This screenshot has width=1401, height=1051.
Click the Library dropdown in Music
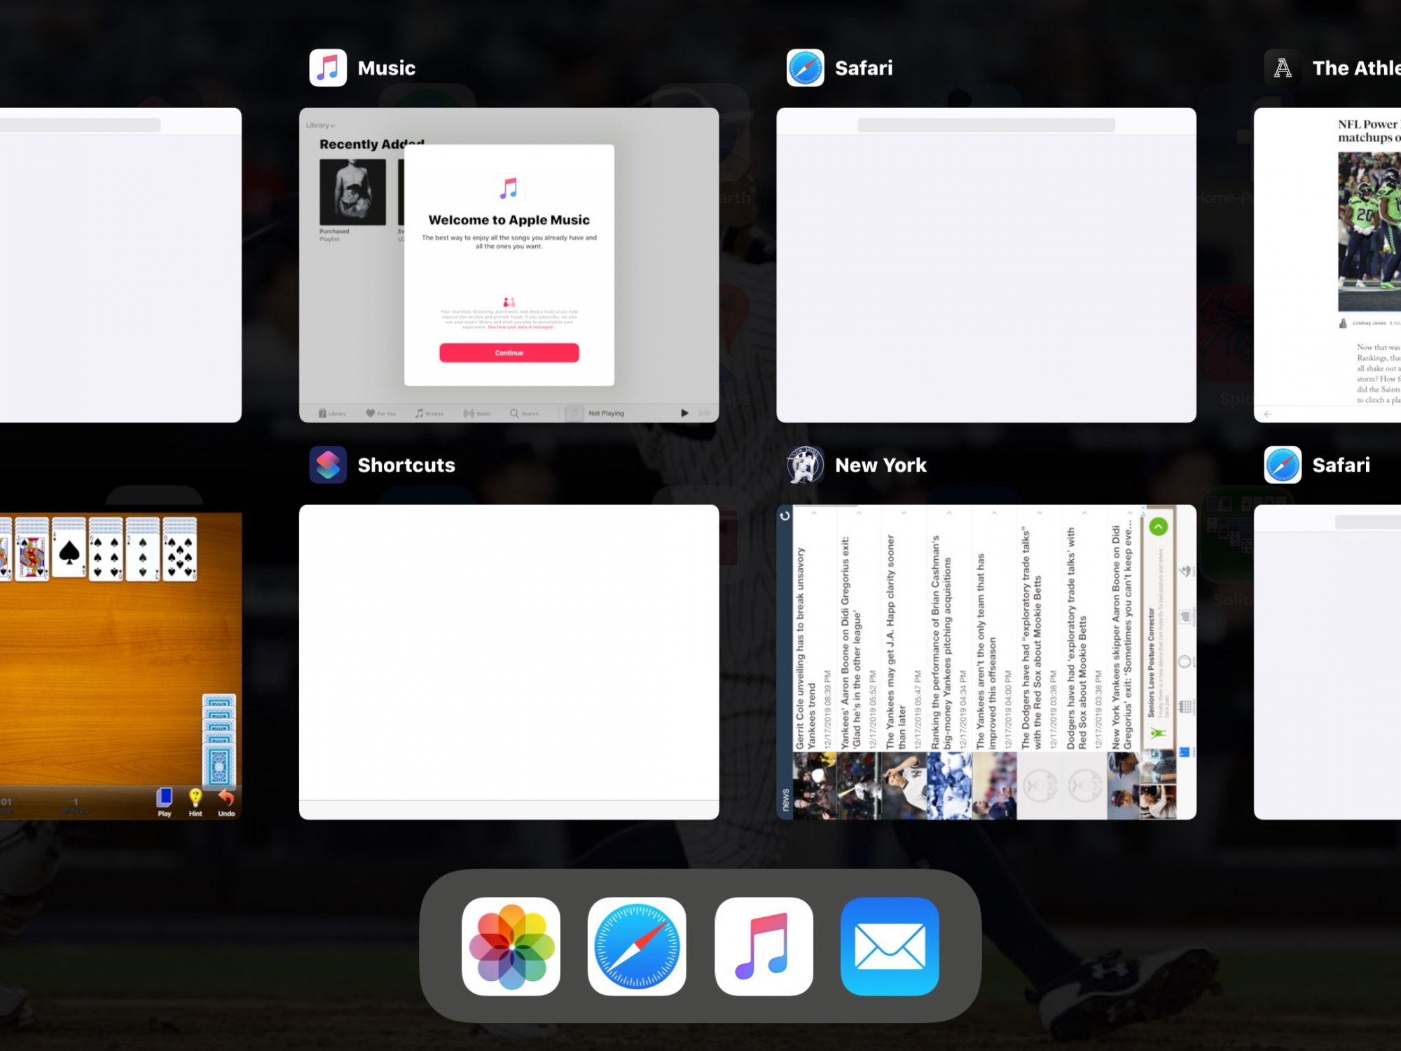(320, 125)
